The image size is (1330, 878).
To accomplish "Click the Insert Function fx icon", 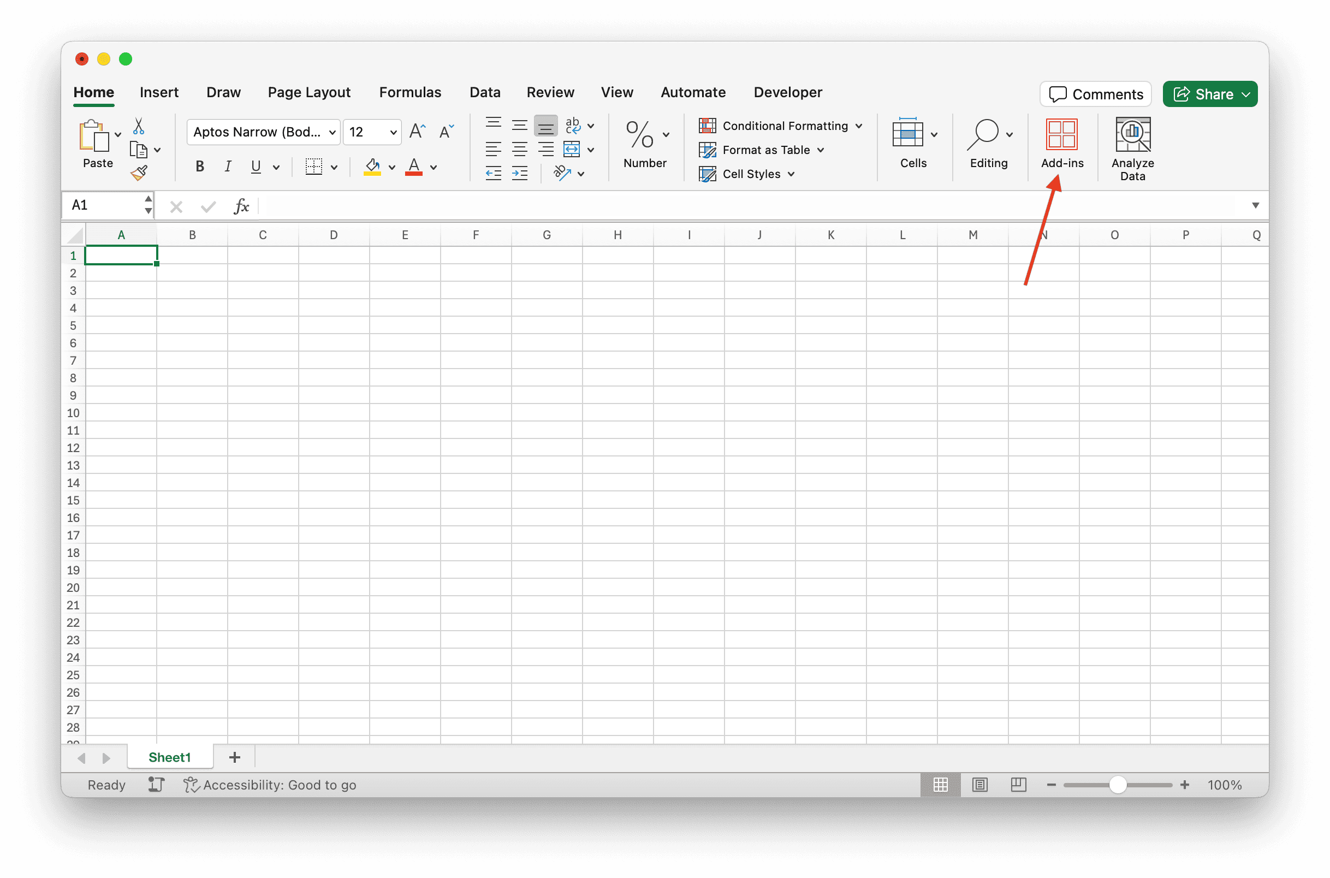I will [x=241, y=206].
